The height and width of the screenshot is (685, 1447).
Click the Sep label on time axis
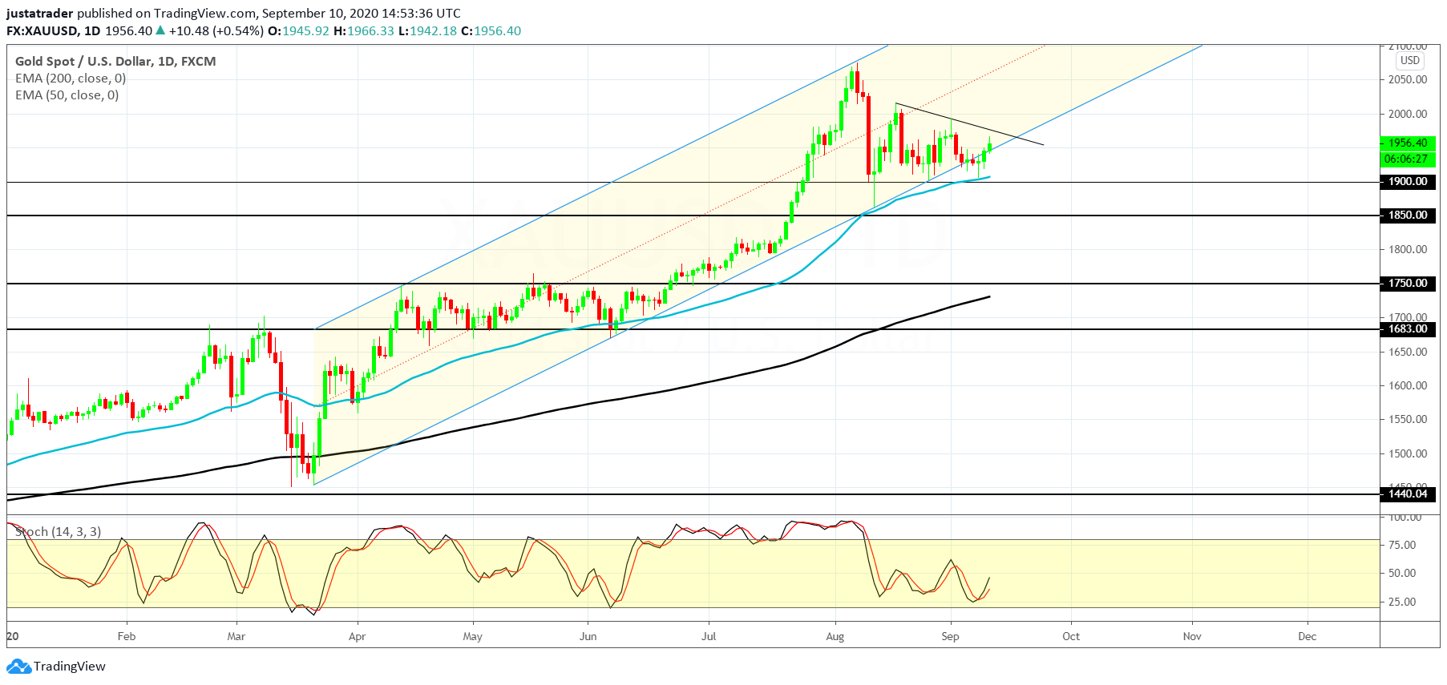950,637
